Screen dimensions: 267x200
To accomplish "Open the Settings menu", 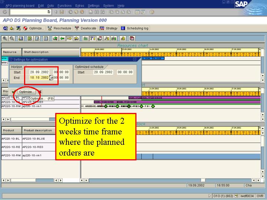I will pos(93,6).
